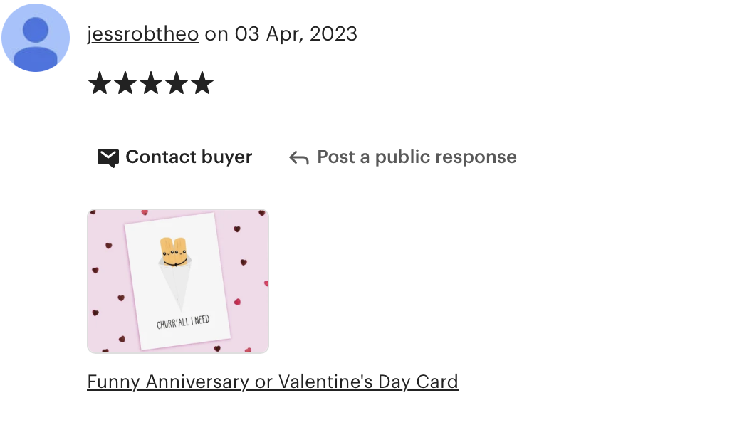
Task: Click the blue buyer avatar icon
Action: 36,37
